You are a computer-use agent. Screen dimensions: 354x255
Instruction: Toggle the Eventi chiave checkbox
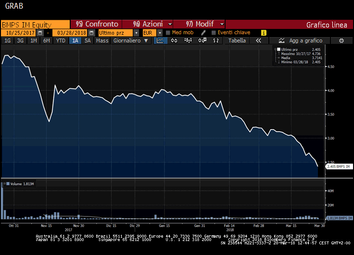point(214,33)
